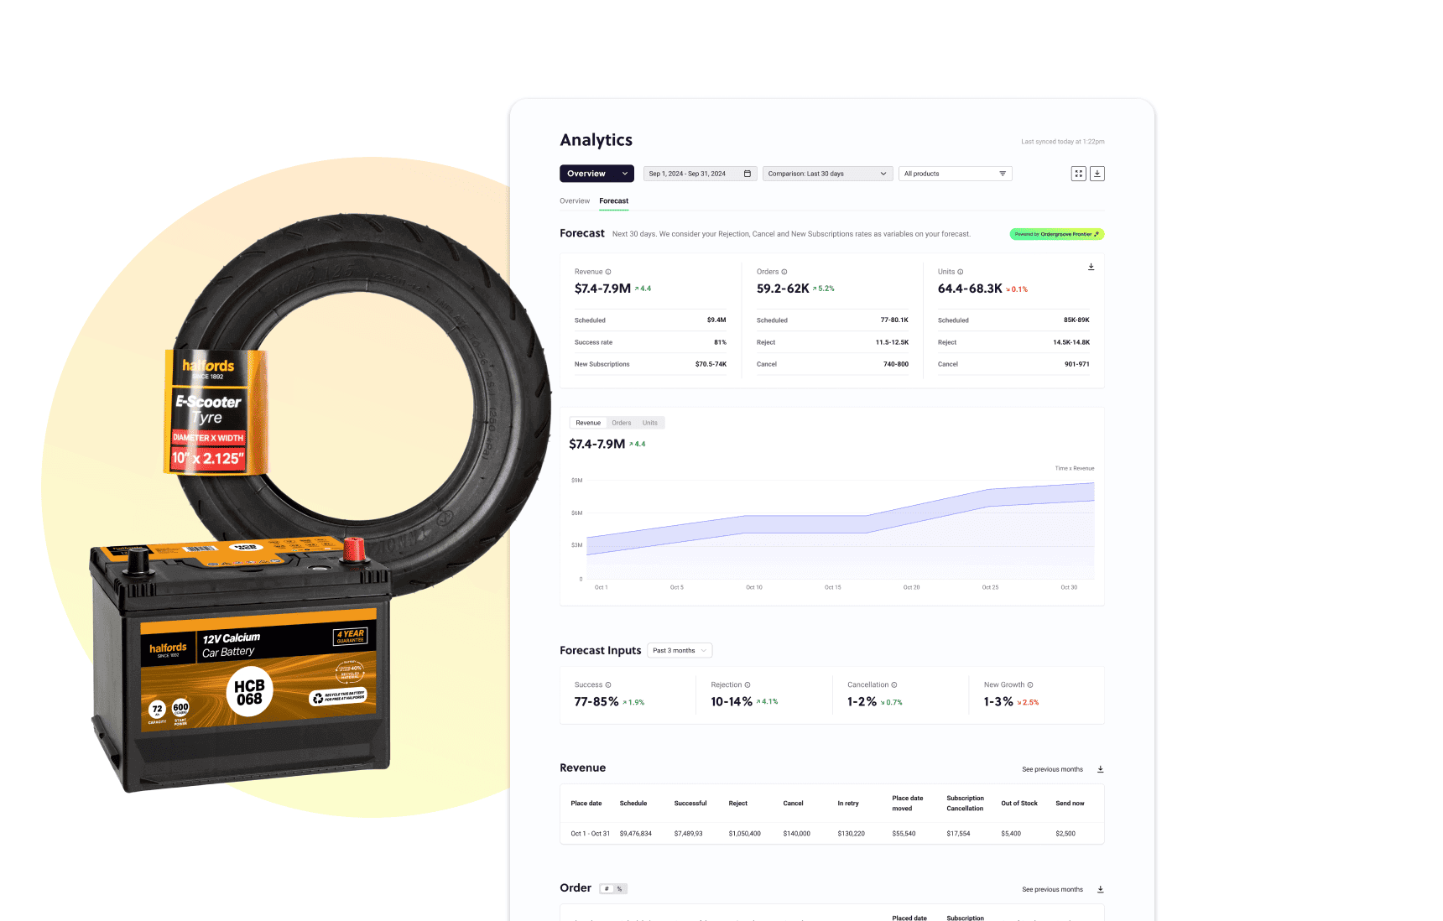Click the Last synced today at 1:22pm text
Viewport: 1443px width, 921px height.
pos(1063,142)
